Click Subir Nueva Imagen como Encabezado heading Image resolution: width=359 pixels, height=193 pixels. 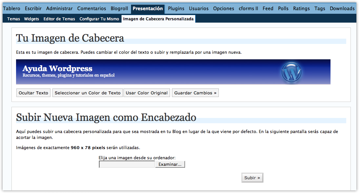point(106,117)
